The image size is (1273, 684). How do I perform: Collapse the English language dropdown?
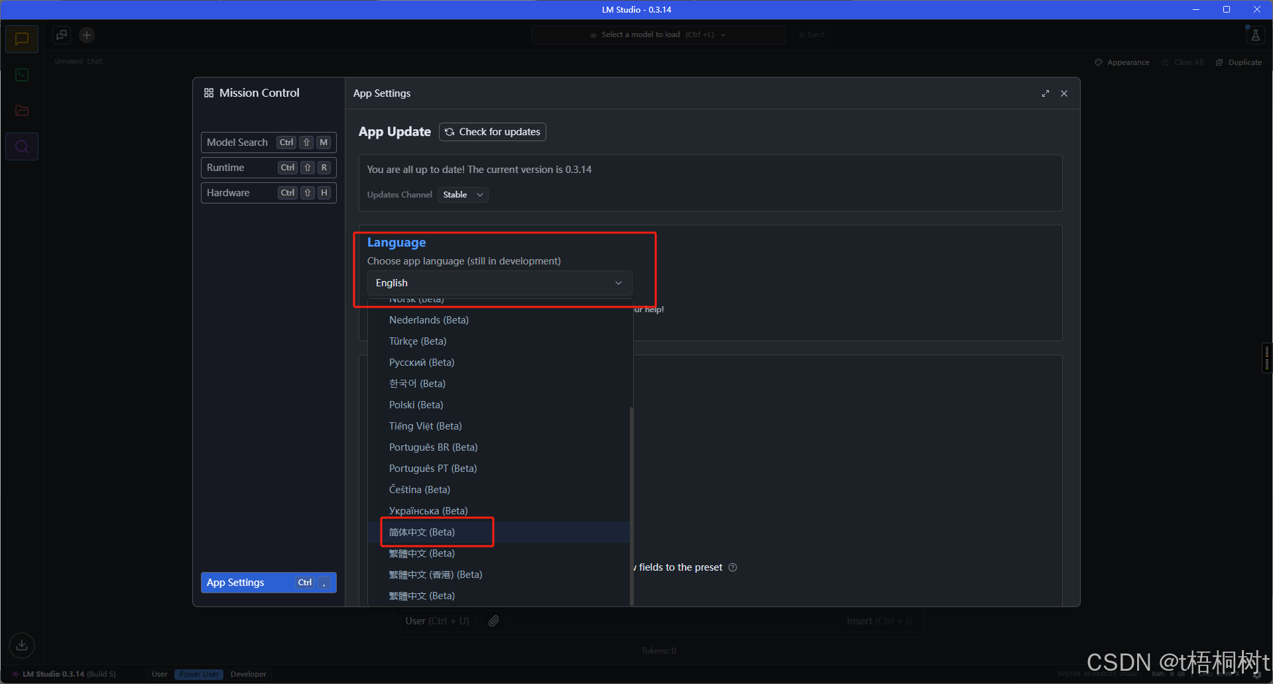pos(499,283)
